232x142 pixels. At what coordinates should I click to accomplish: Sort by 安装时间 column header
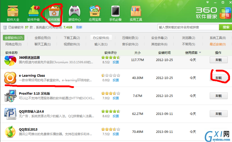(x=164, y=53)
